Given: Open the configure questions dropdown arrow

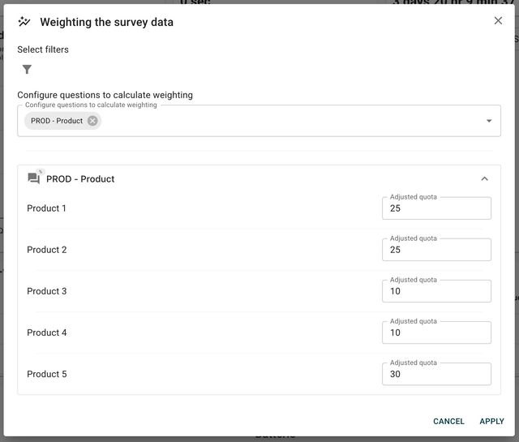Looking at the screenshot, I should point(489,121).
